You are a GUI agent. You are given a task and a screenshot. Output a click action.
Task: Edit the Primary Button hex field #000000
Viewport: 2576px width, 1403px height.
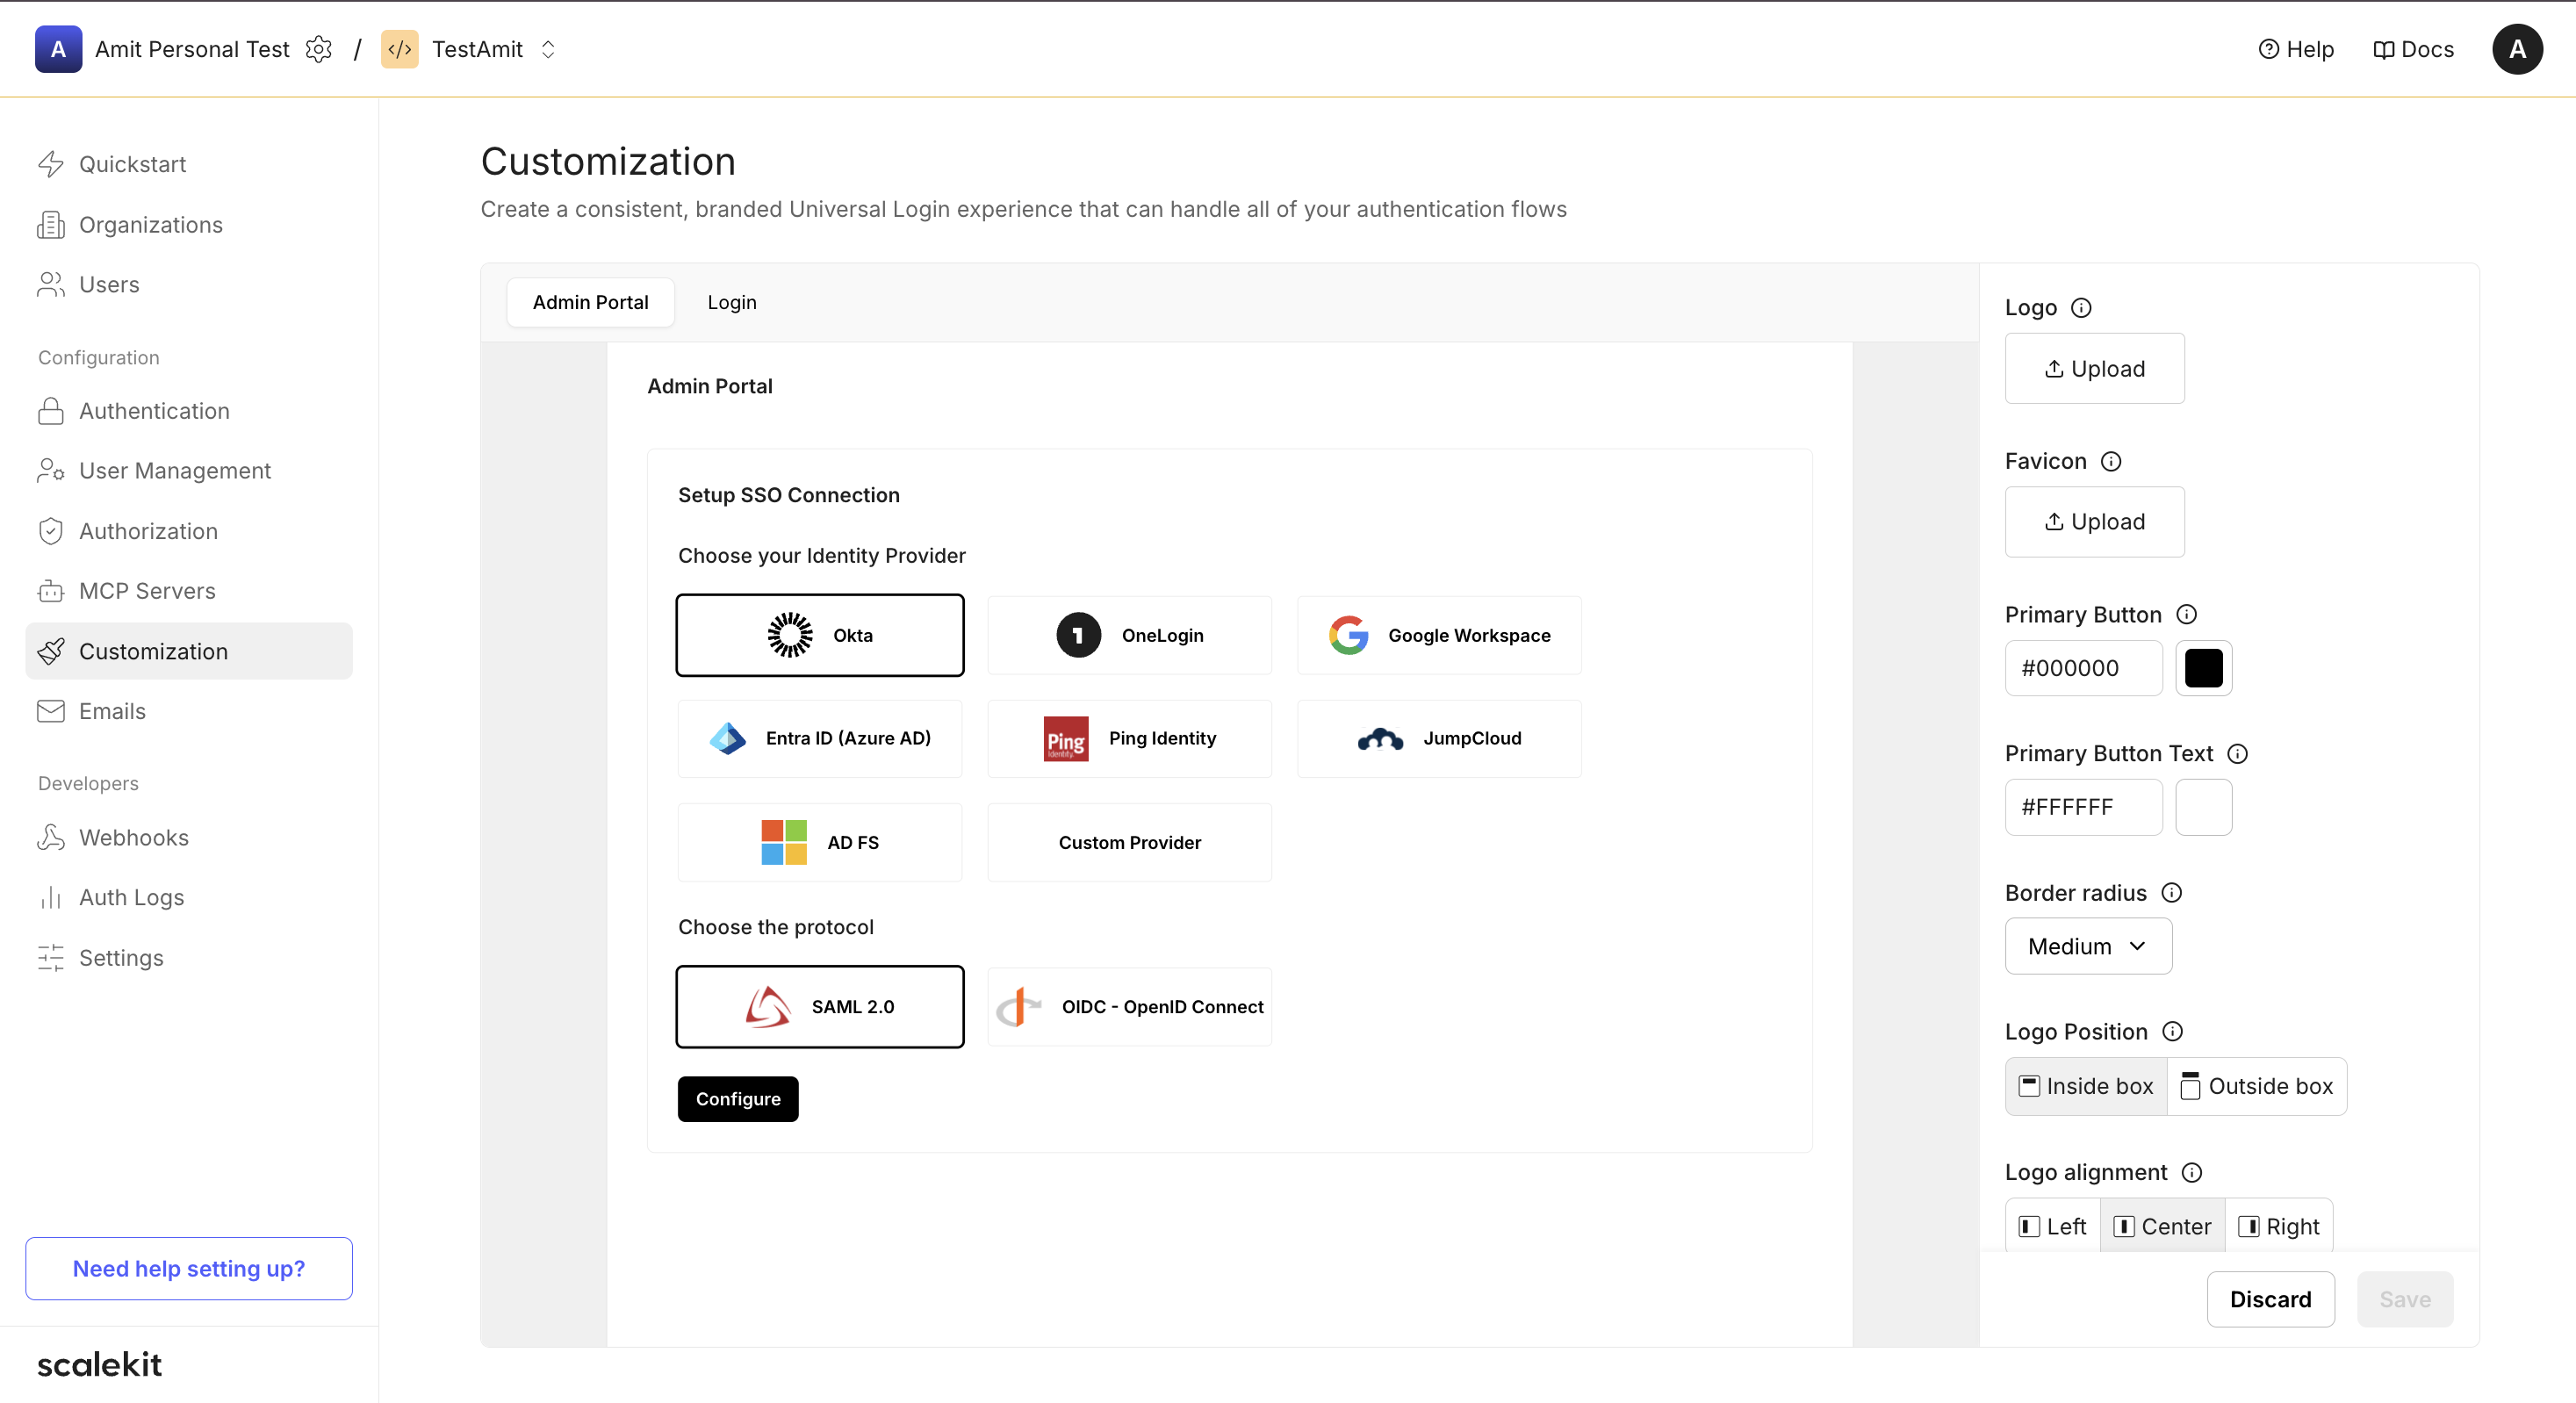coord(2083,667)
